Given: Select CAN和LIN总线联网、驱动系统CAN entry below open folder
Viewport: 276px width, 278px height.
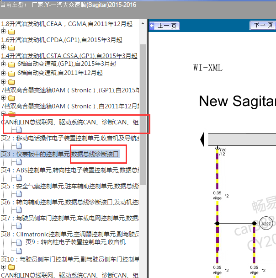Looking at the screenshot, I should point(70,122).
